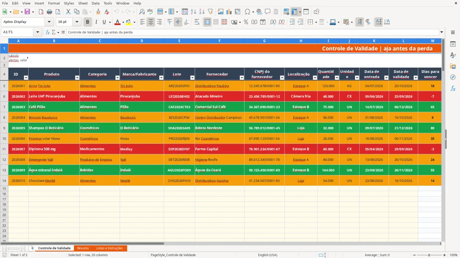Open the Produto column filter dropdown
460x258 pixels.
coord(77,78)
